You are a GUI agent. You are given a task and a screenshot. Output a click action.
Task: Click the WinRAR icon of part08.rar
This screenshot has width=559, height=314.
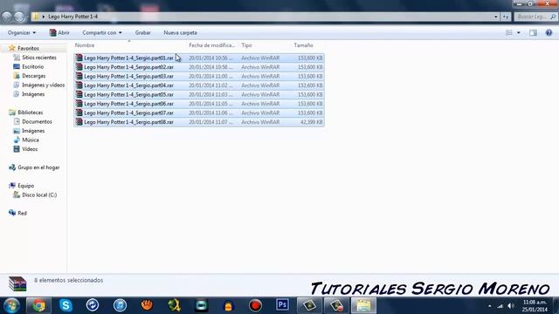point(79,122)
